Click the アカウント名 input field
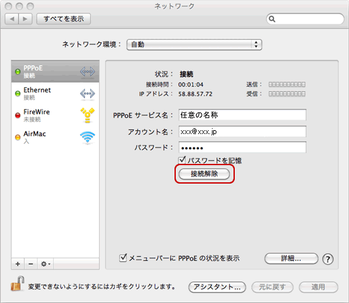Screen dimensions: 349x303 pos(242,131)
